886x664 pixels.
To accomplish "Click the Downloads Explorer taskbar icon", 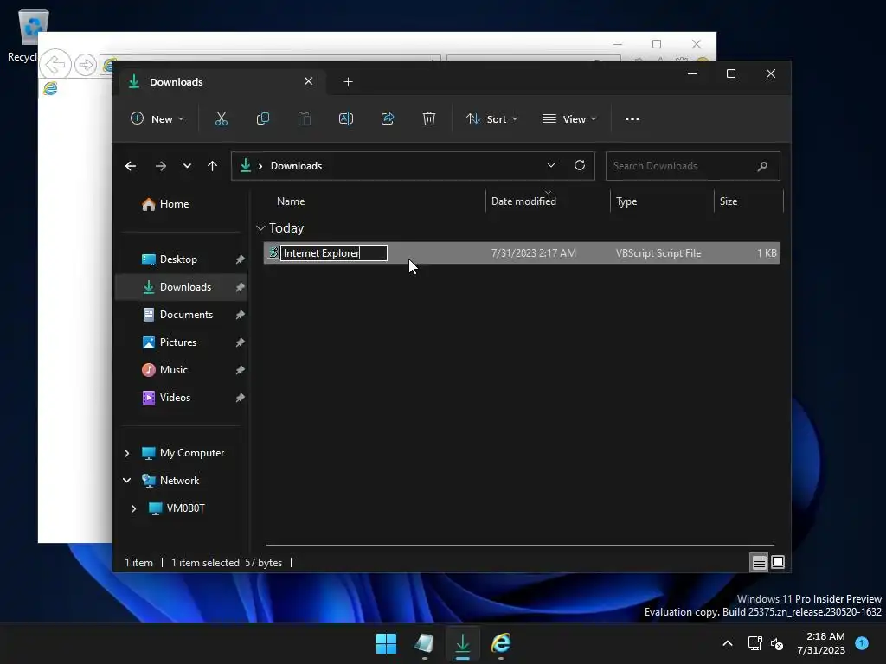I will [x=462, y=643].
